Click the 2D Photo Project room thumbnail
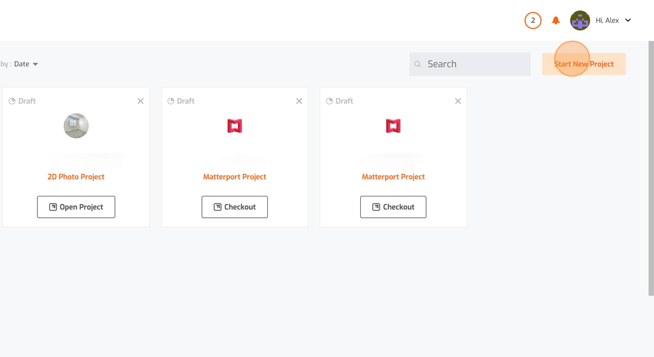654x357 pixels. click(x=76, y=126)
